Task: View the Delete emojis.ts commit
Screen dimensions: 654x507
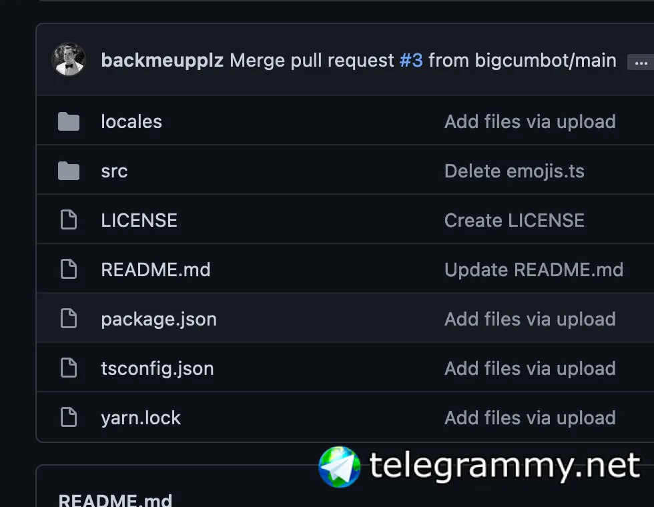Action: pos(515,171)
